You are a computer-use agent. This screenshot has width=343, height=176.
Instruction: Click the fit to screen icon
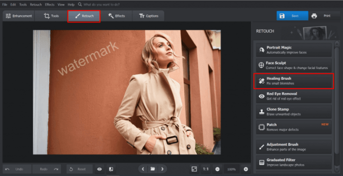coord(194,169)
